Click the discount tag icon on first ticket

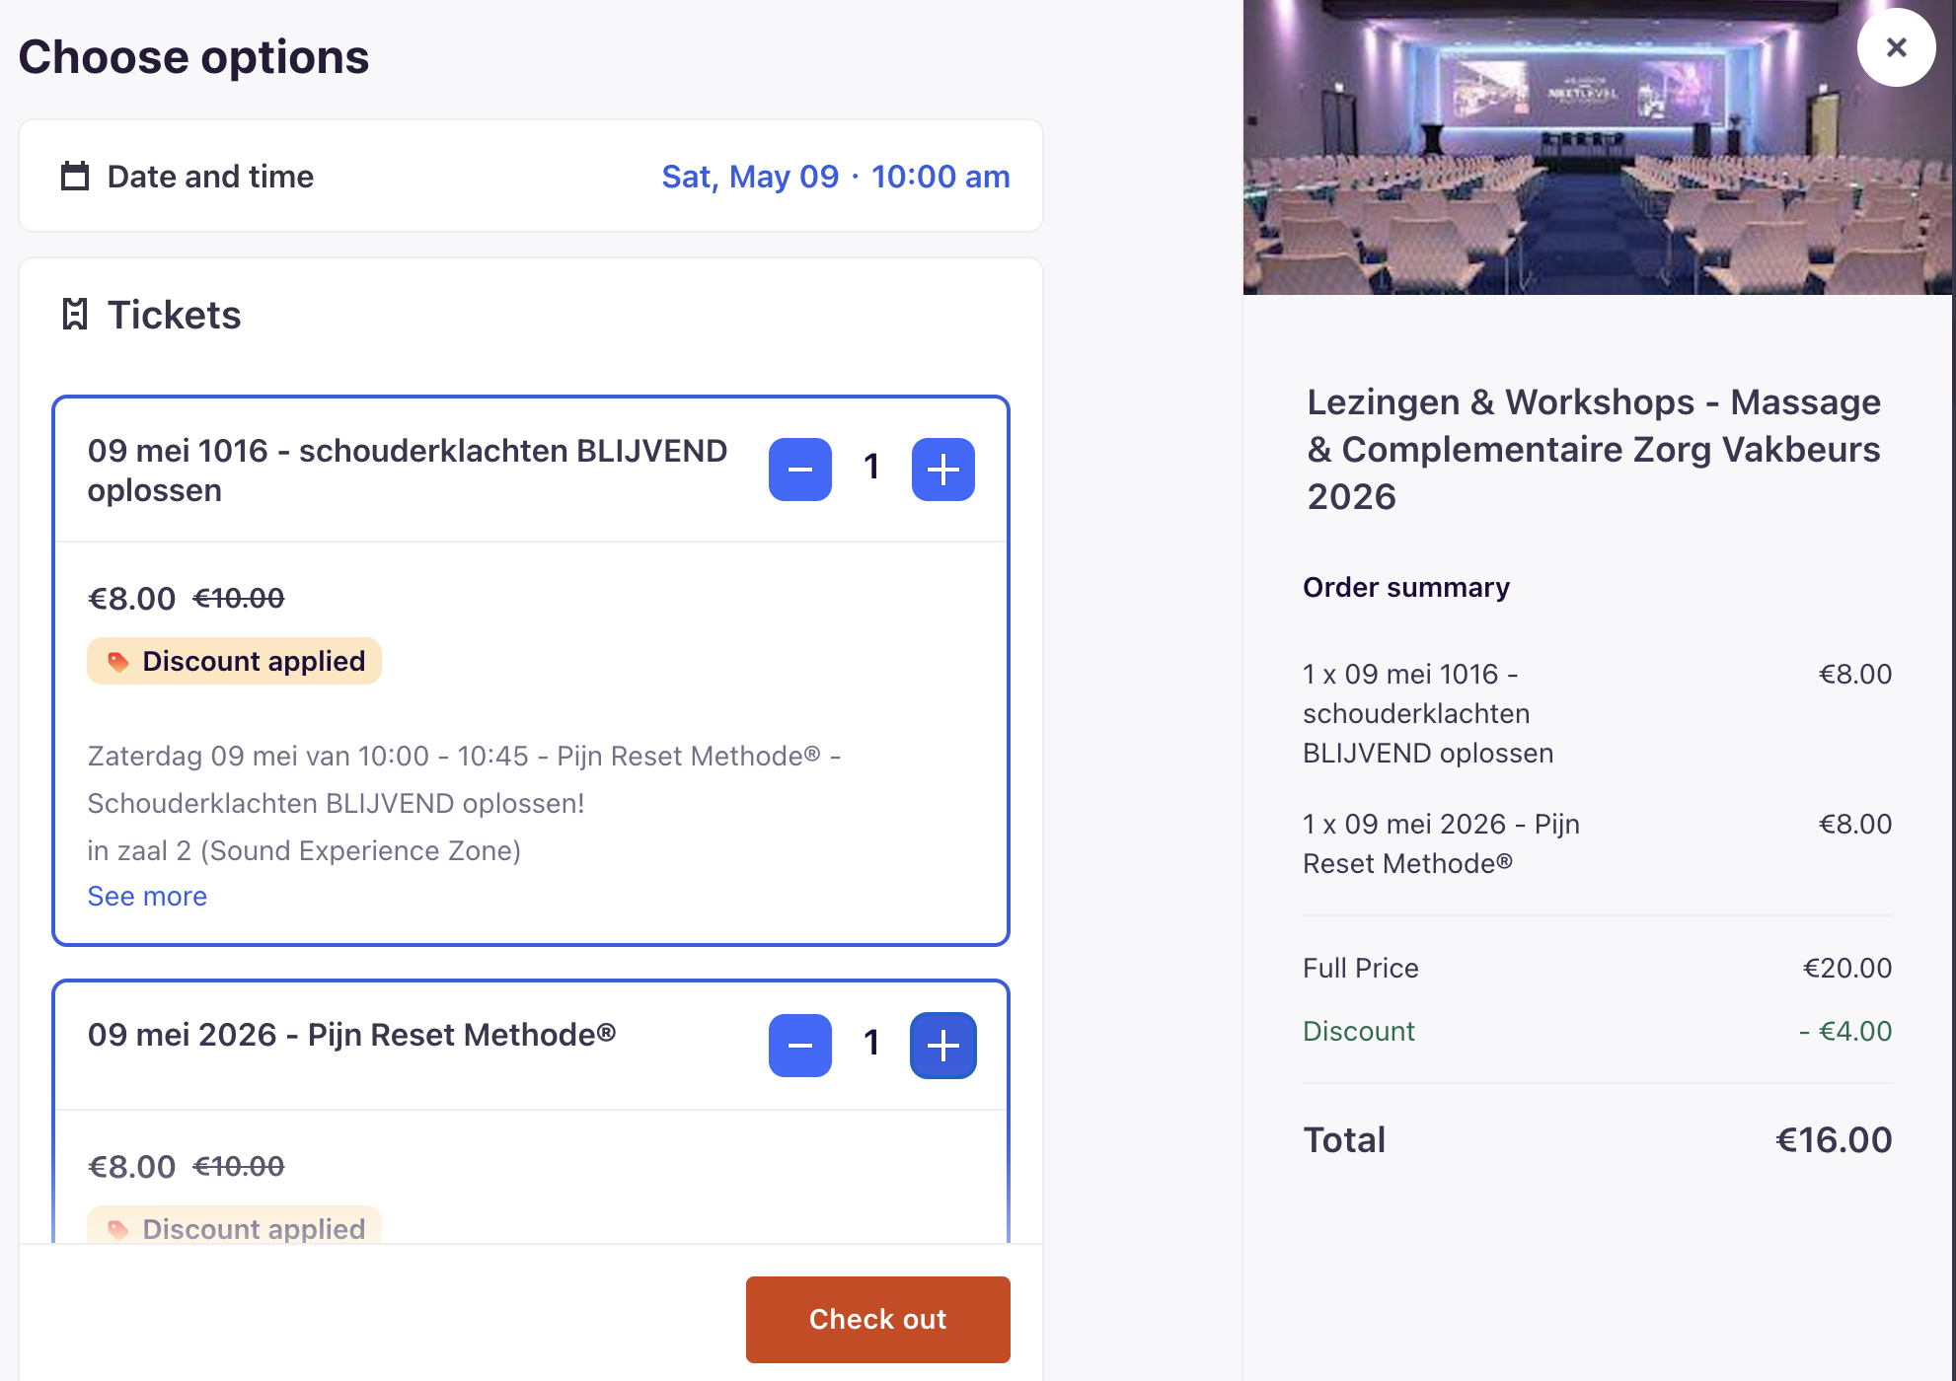[x=117, y=661]
